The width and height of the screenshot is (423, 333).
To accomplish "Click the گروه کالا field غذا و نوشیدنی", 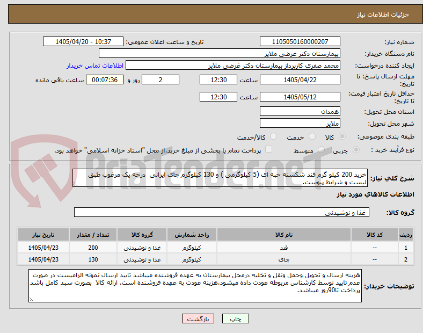I will pyautogui.click(x=222, y=212).
